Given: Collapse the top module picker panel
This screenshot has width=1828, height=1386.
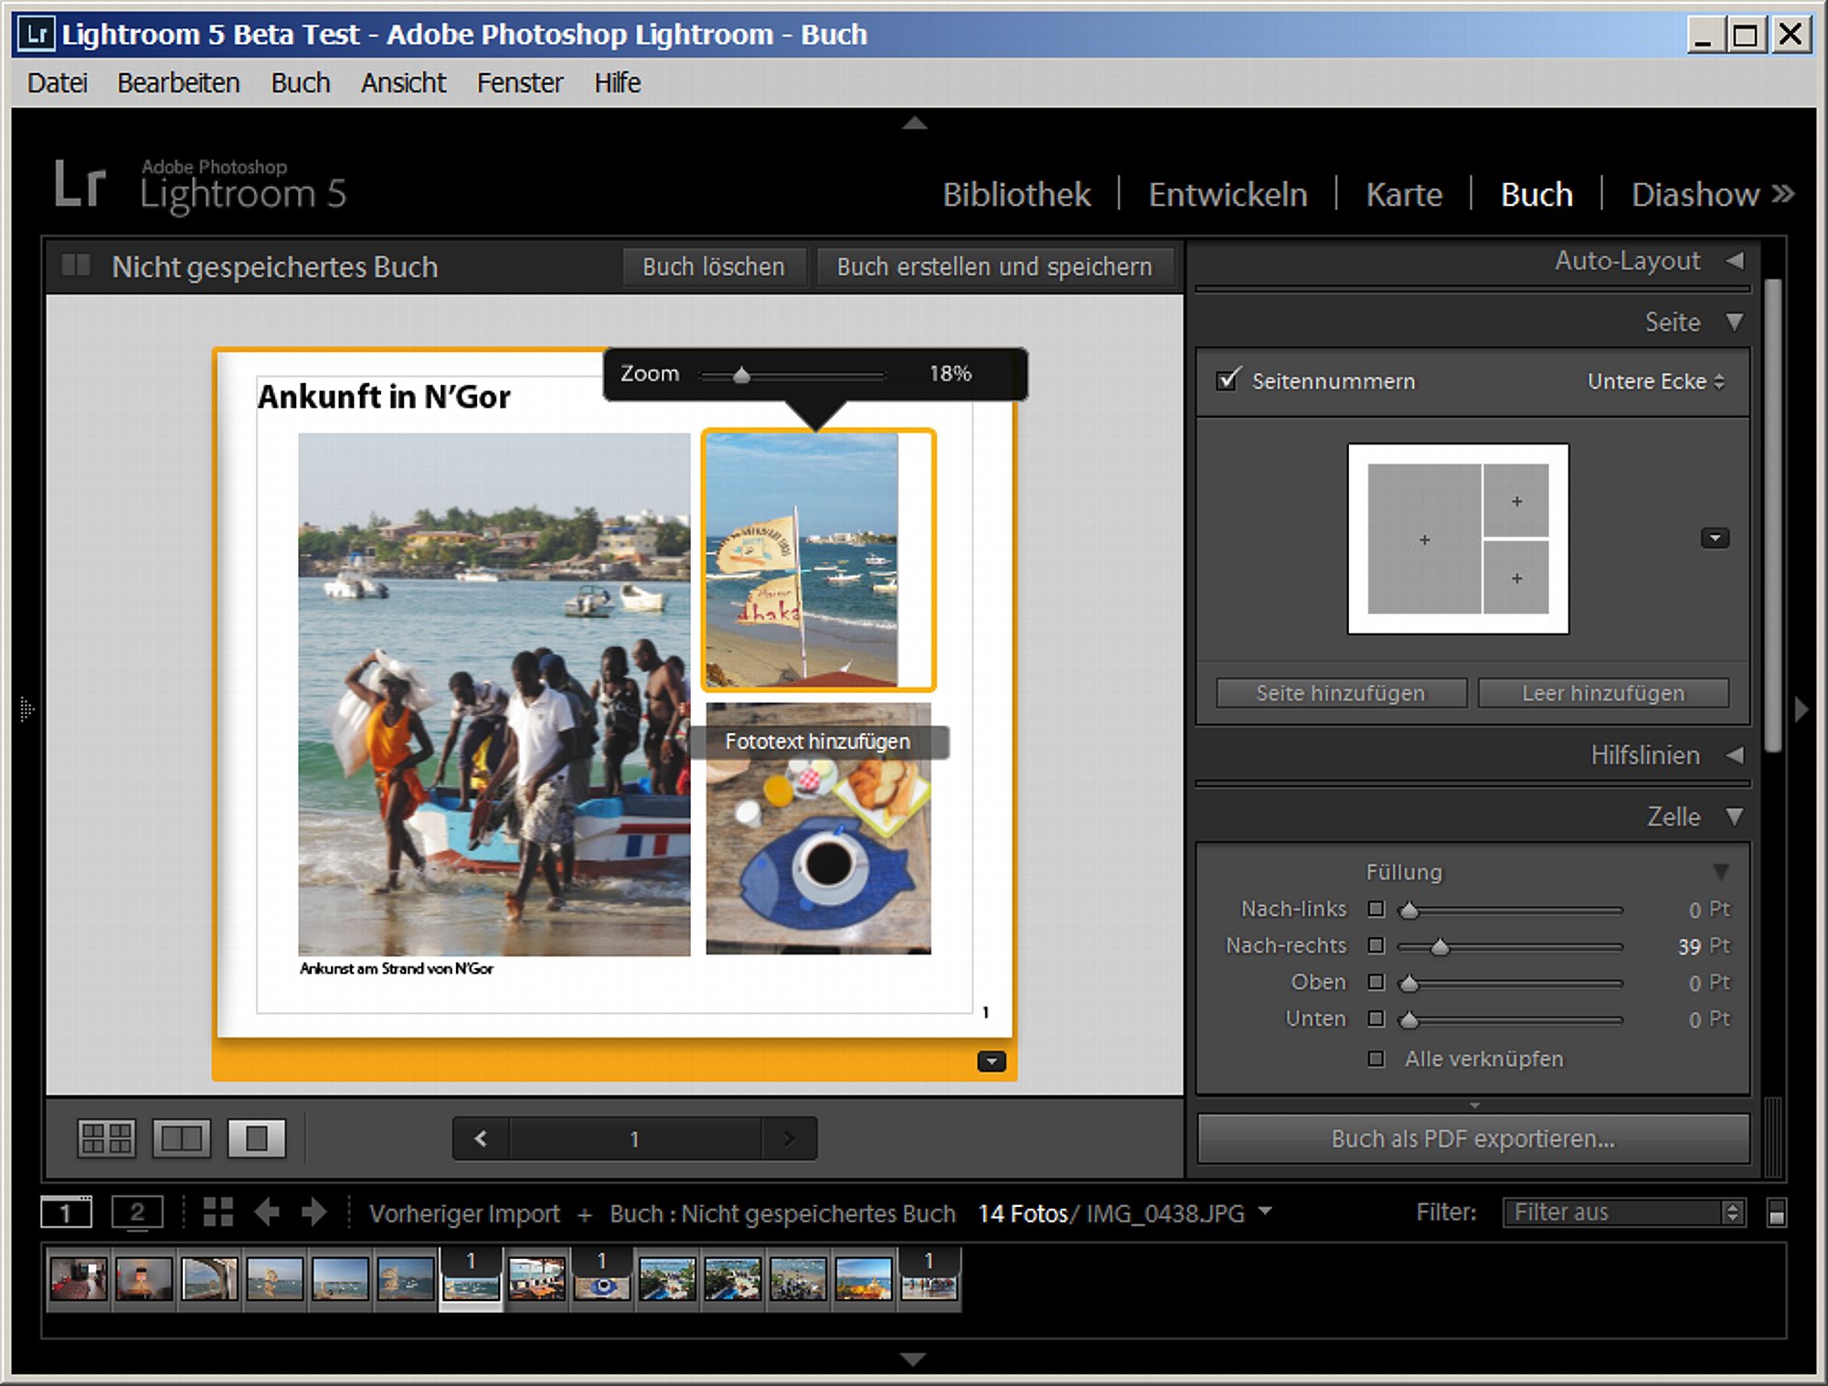Looking at the screenshot, I should point(914,123).
